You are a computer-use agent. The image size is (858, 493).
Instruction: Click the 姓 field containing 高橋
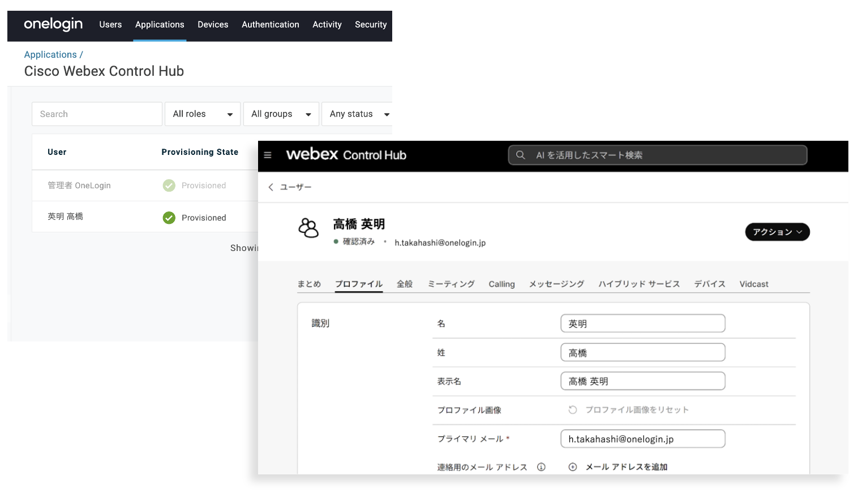(x=643, y=352)
